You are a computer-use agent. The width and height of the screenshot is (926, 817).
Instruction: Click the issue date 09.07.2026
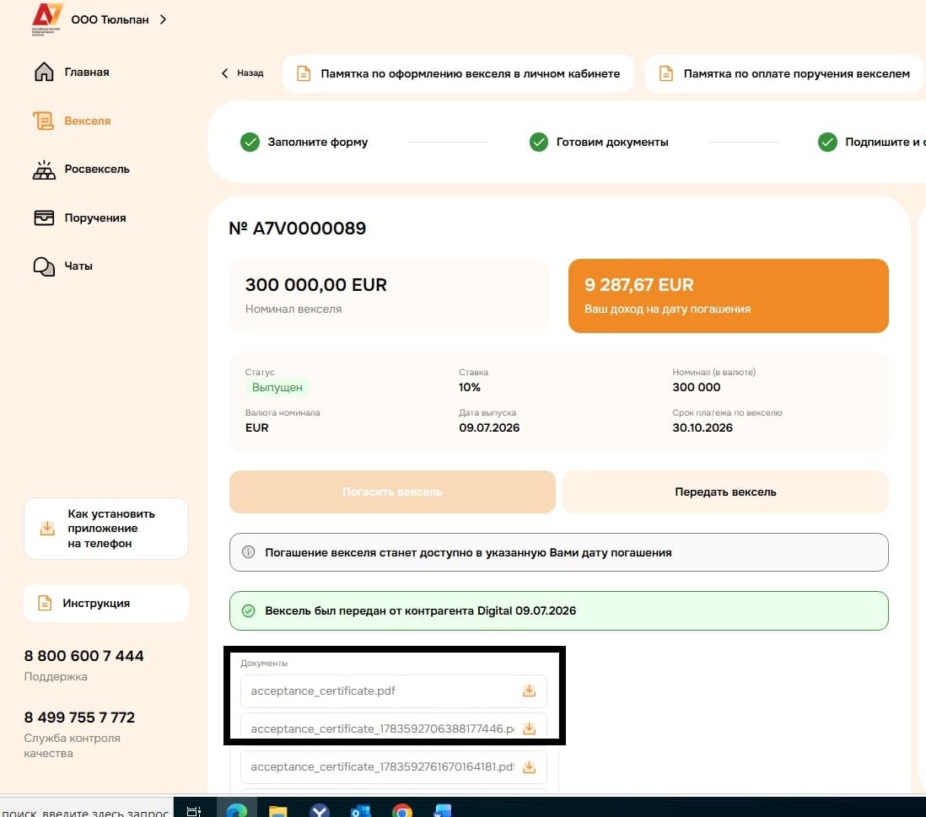489,427
